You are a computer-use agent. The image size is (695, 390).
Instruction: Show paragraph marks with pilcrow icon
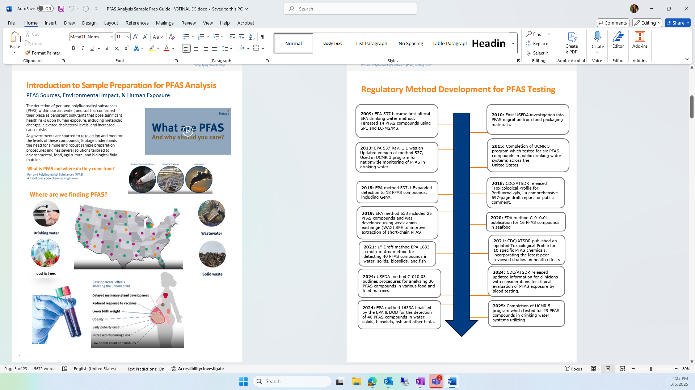pyautogui.click(x=263, y=37)
